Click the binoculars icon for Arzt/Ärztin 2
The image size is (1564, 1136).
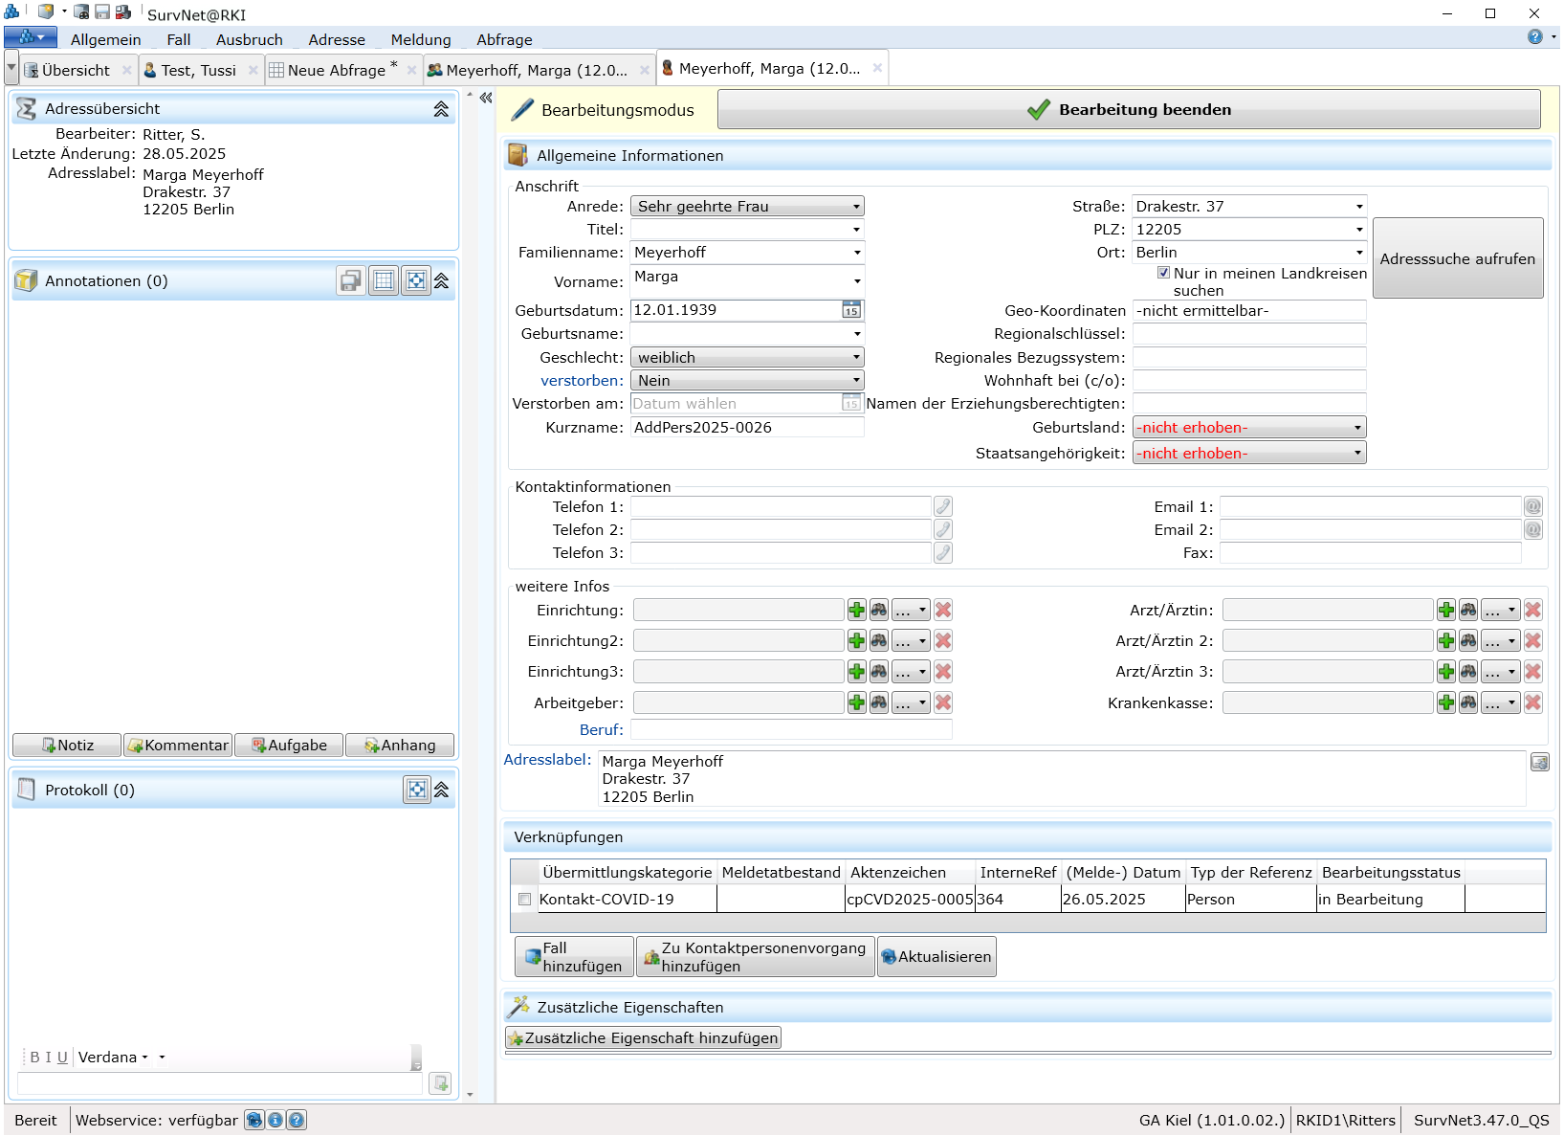point(1468,641)
